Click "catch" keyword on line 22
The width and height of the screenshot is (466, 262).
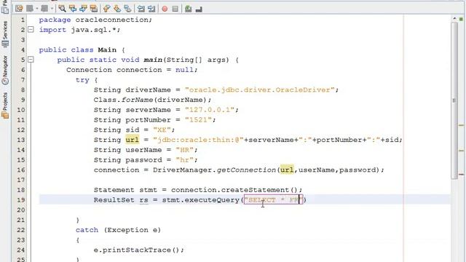pos(87,230)
